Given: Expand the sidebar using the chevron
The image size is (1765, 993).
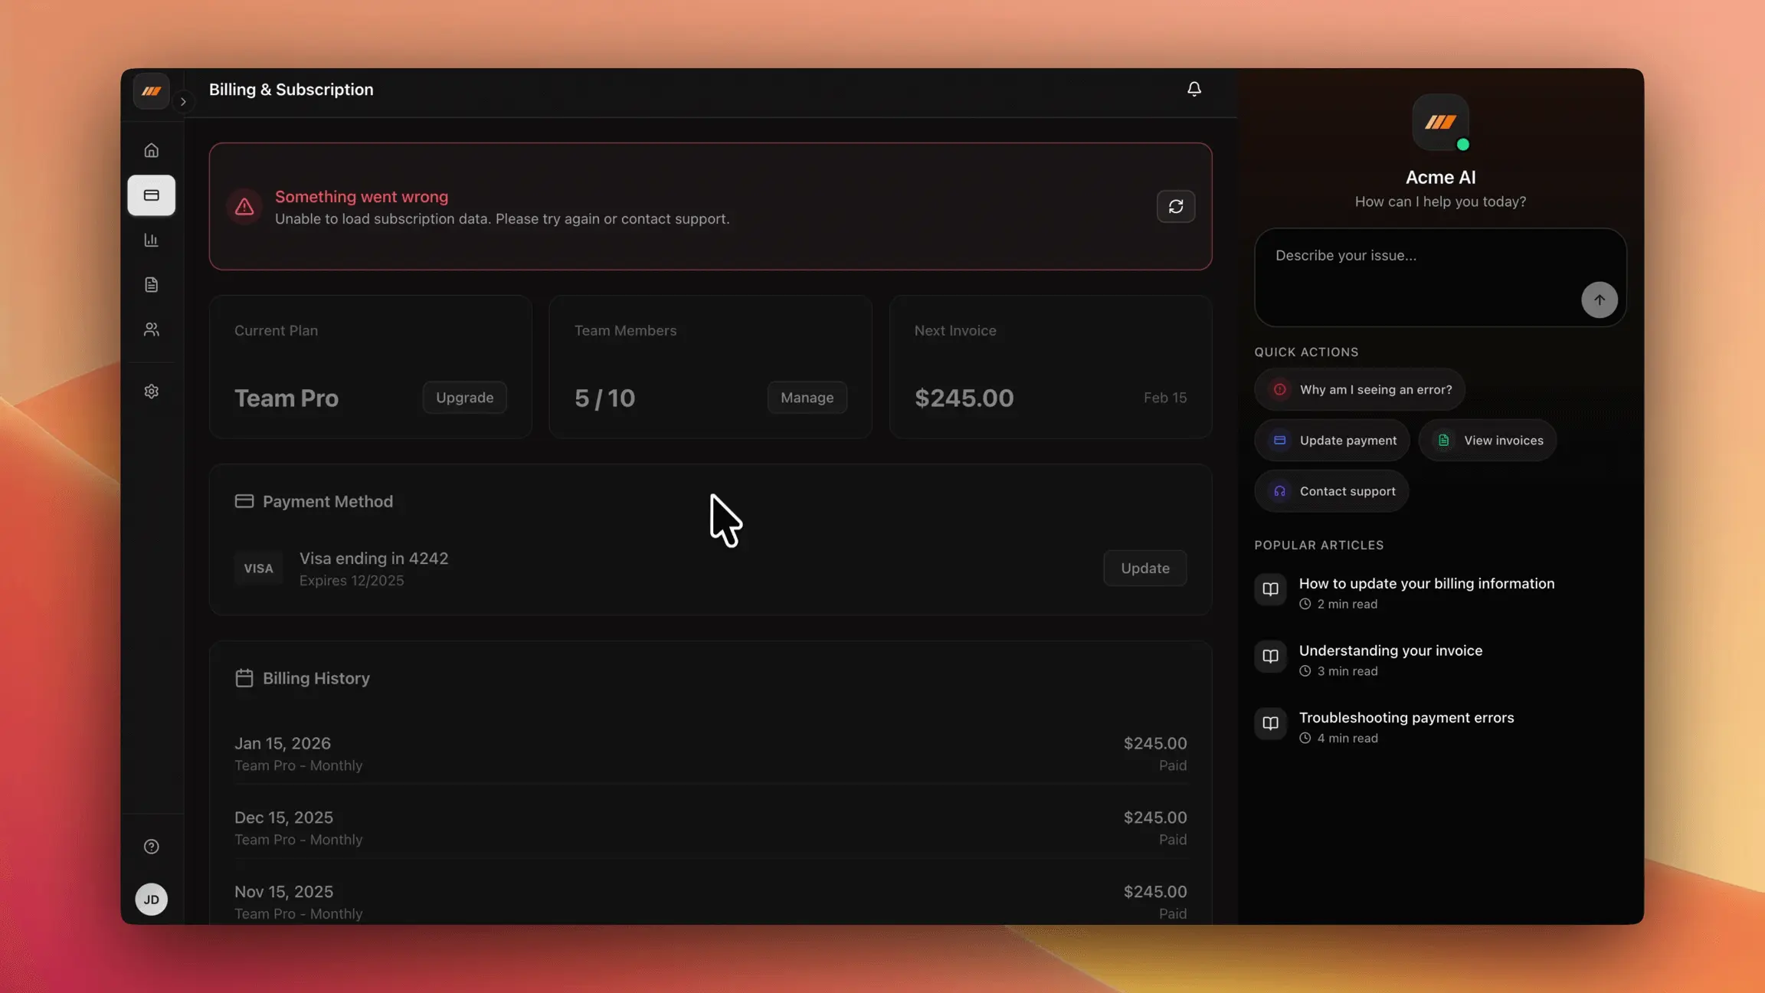Looking at the screenshot, I should 183,101.
